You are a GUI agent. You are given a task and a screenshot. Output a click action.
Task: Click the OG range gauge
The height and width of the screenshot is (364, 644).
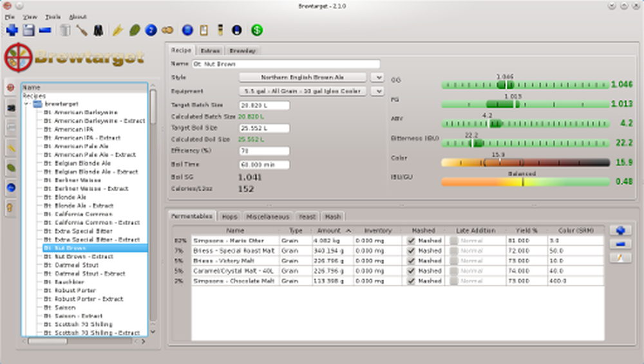click(x=525, y=85)
